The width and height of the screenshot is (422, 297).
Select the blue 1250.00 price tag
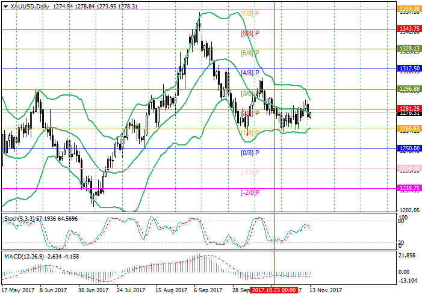(409, 148)
